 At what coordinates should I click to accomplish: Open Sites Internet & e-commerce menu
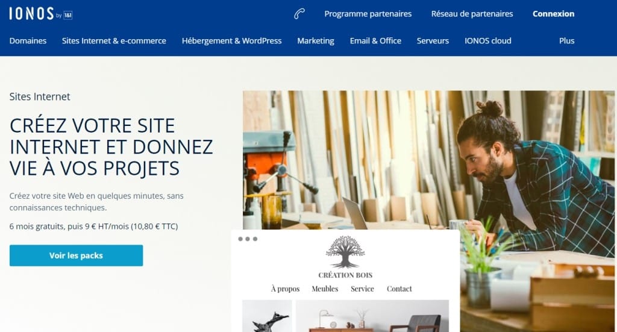(x=114, y=41)
